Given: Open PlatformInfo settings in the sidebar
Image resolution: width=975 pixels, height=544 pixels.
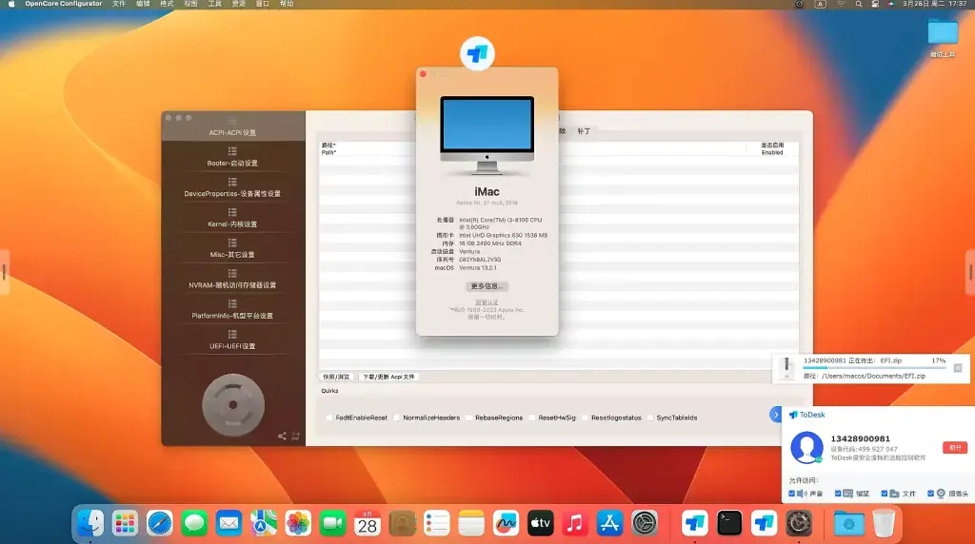Looking at the screenshot, I should point(232,309).
